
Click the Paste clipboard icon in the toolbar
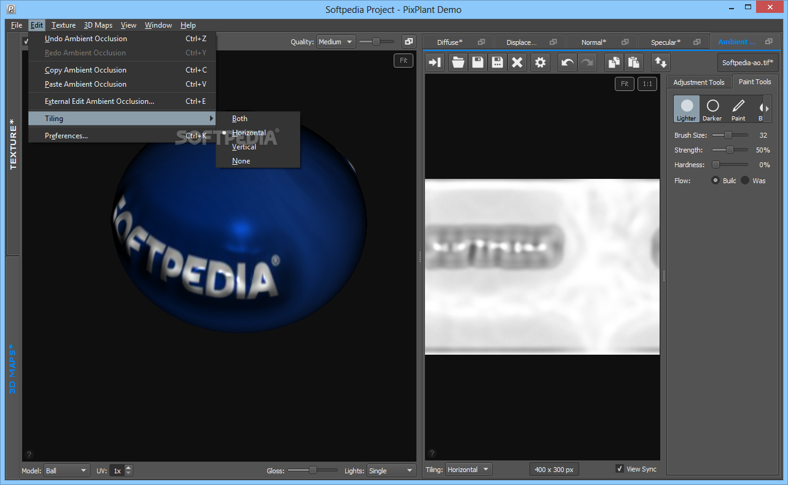(634, 62)
